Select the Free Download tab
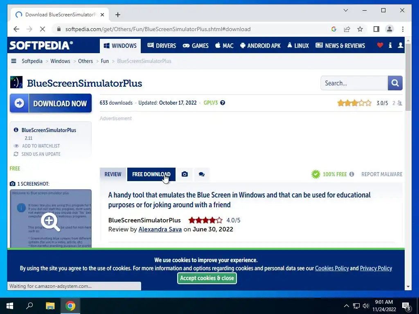 [x=151, y=174]
